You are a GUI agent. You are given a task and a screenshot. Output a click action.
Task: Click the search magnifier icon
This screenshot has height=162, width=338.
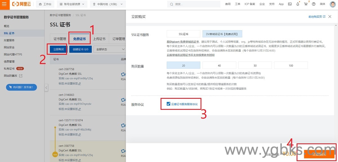pos(172,4)
